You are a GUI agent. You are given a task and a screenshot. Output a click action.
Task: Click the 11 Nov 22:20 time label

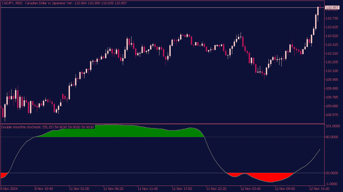click(216, 189)
